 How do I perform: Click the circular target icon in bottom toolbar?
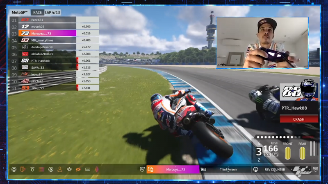tap(14, 169)
